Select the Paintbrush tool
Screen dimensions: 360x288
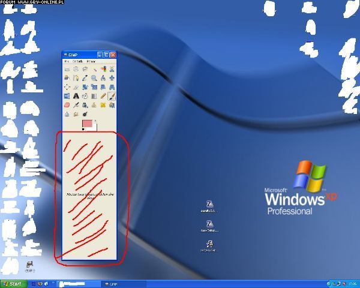(x=112, y=96)
